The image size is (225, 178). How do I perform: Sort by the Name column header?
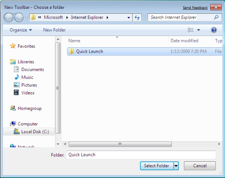point(74,41)
